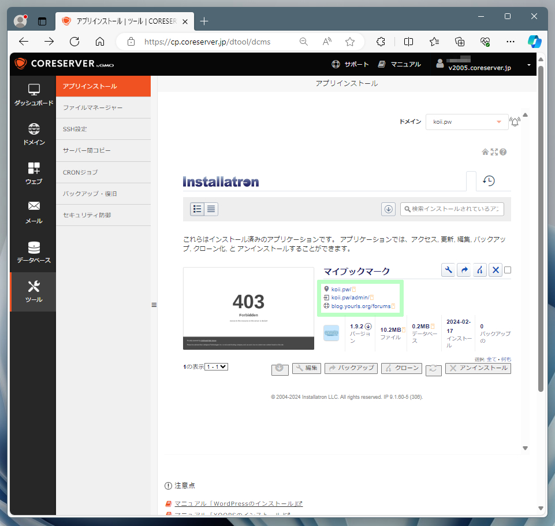Add page to favorites star icon
The height and width of the screenshot is (526, 555).
point(350,42)
